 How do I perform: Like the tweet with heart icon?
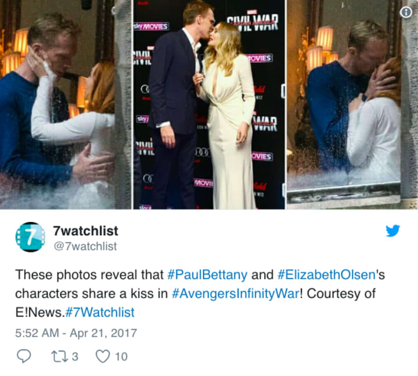pyautogui.click(x=103, y=356)
